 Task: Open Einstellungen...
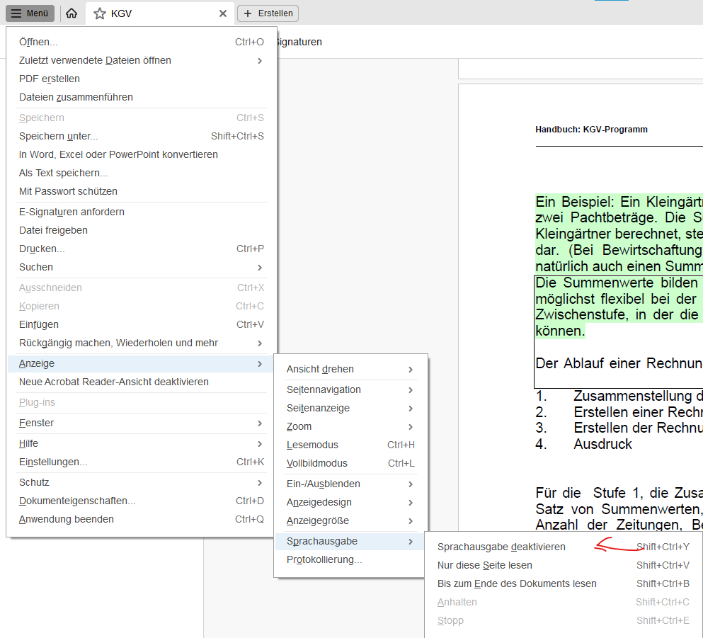click(141, 462)
